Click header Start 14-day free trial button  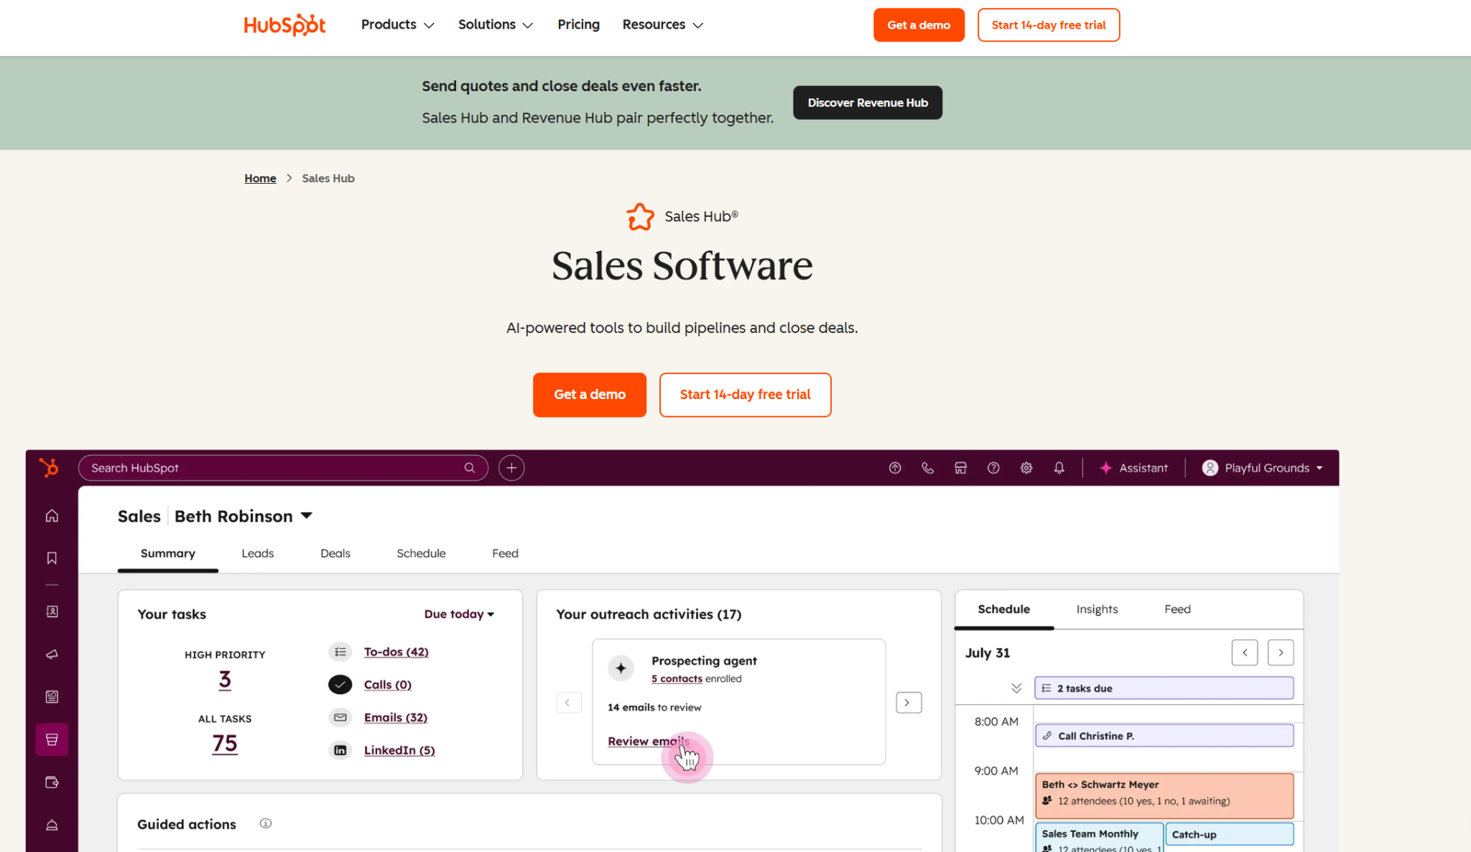(x=1049, y=25)
